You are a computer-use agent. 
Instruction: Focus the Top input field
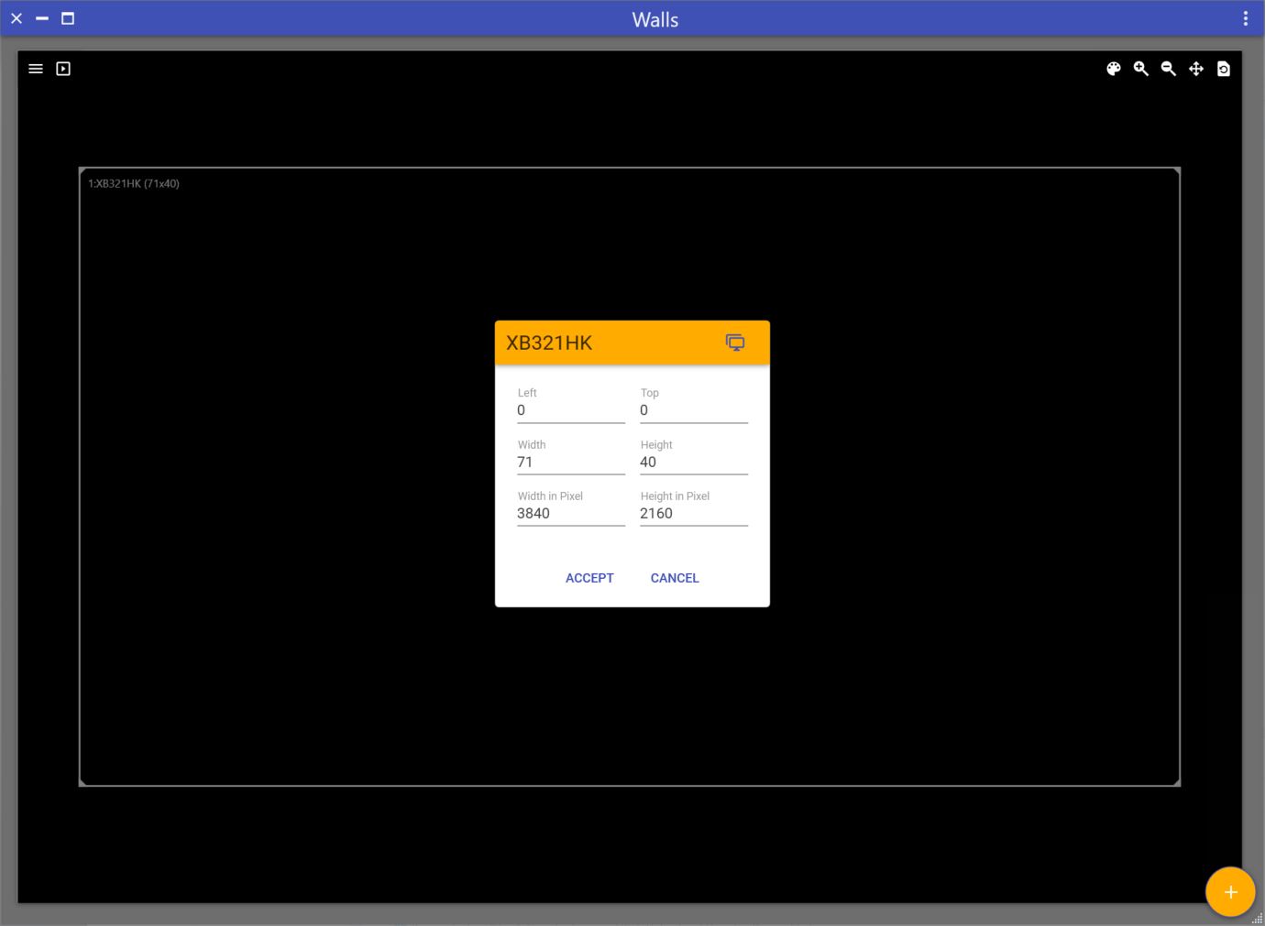click(x=694, y=410)
